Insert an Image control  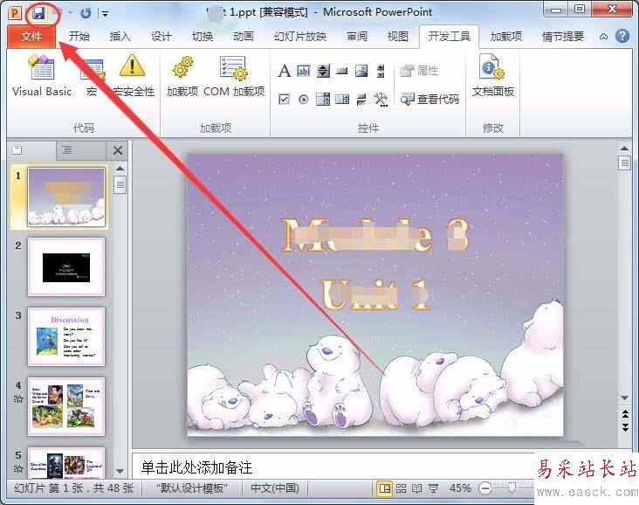click(x=361, y=71)
